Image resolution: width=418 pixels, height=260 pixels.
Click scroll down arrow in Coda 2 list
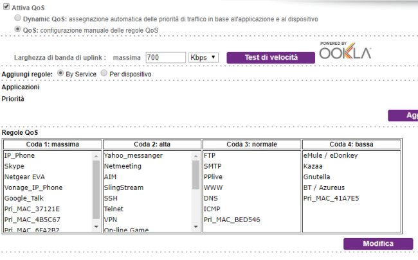[195, 227]
